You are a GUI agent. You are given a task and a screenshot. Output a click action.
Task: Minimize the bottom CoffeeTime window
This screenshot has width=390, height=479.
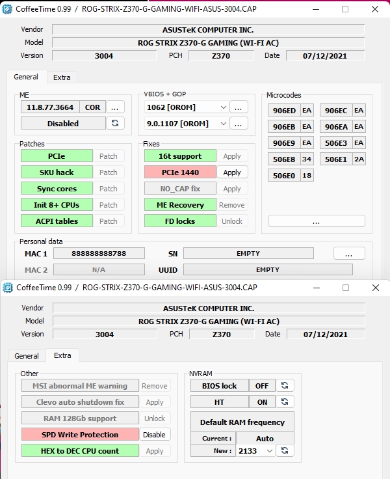pyautogui.click(x=317, y=288)
